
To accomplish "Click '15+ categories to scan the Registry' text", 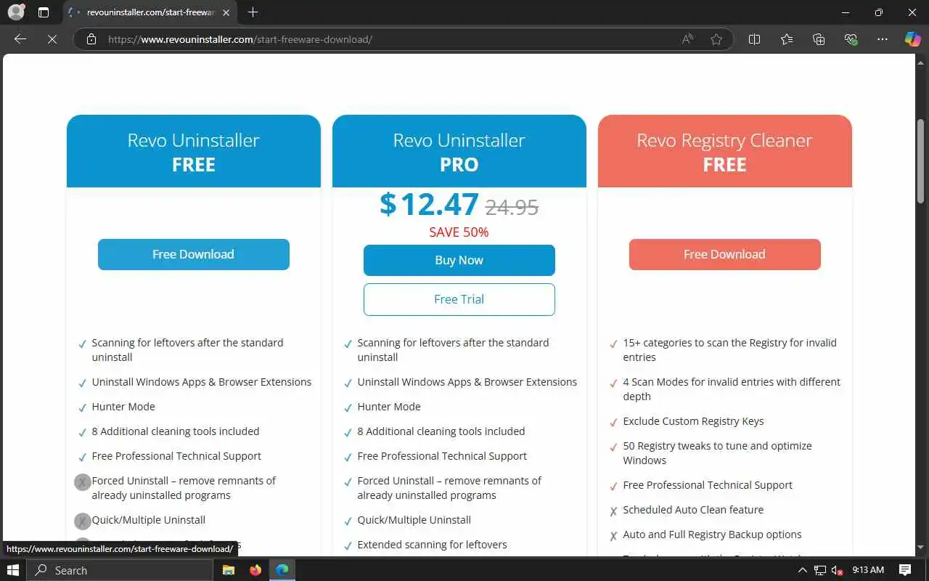I will point(729,350).
